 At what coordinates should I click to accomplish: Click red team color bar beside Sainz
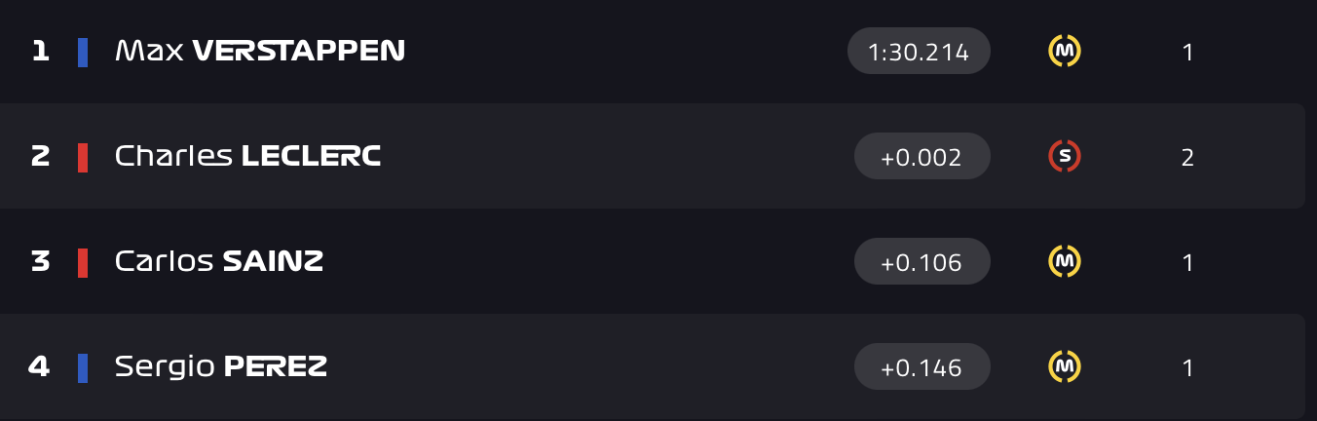coord(83,262)
